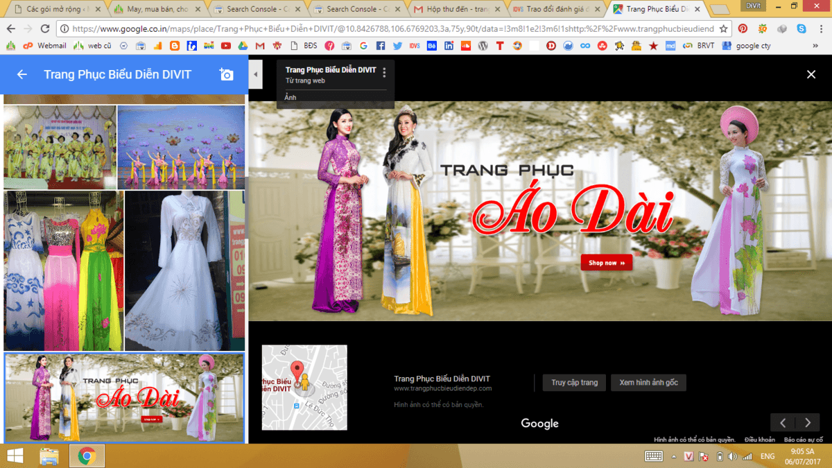
Task: Show hidden tray icons with the up arrow
Action: click(x=674, y=456)
